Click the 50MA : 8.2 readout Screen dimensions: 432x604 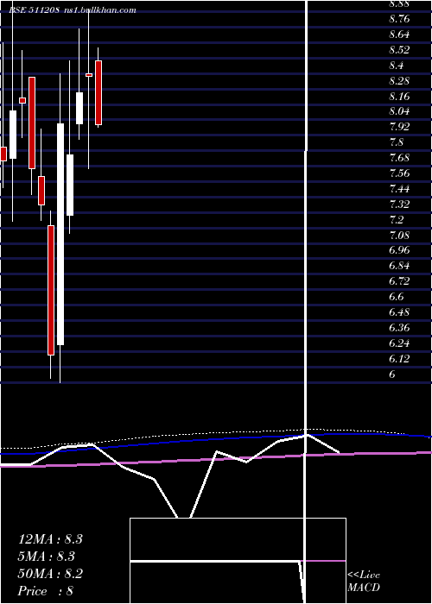50,574
